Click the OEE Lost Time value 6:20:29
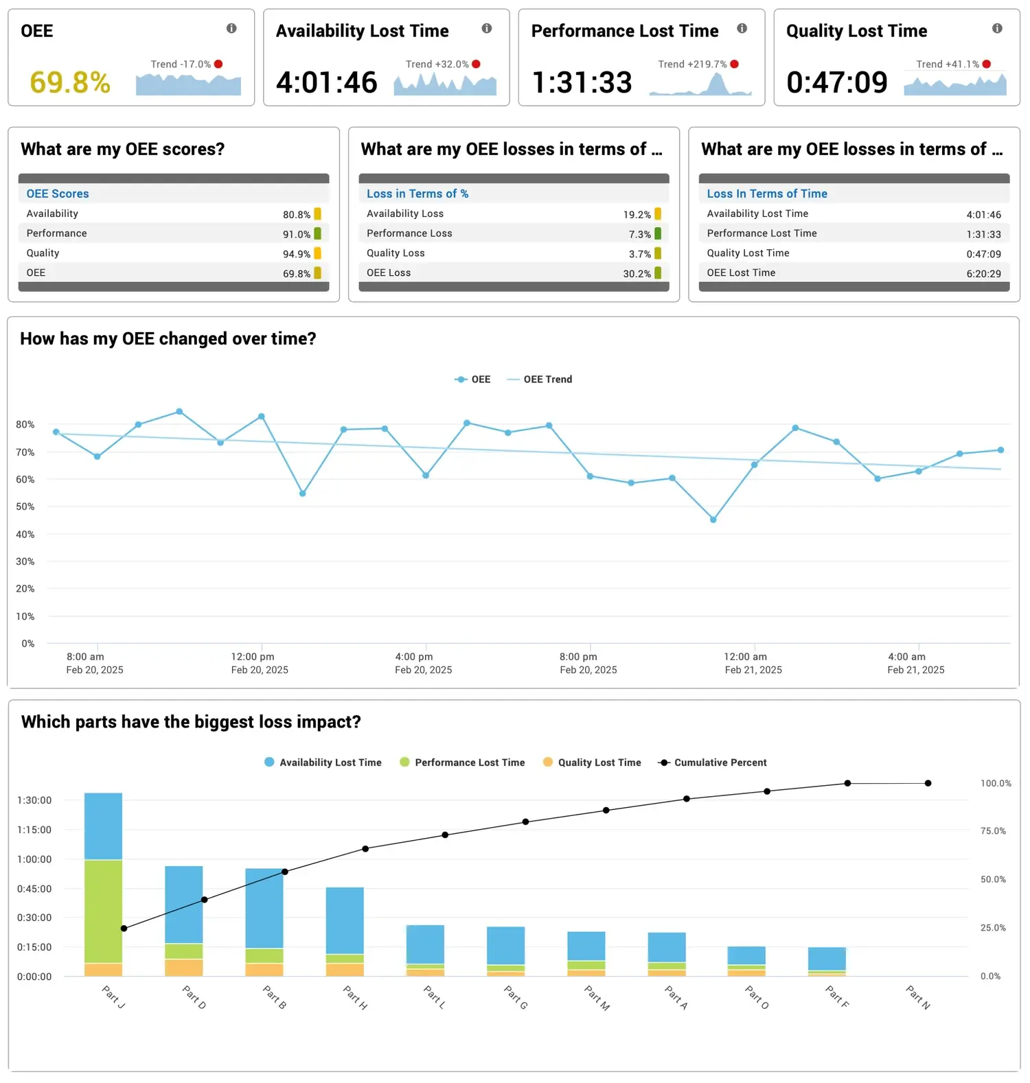This screenshot has height=1083, width=1030. coord(984,273)
